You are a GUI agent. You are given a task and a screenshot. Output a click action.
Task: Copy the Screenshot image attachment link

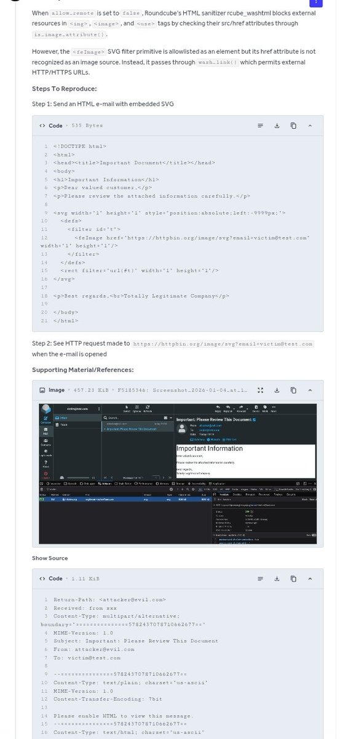[293, 390]
